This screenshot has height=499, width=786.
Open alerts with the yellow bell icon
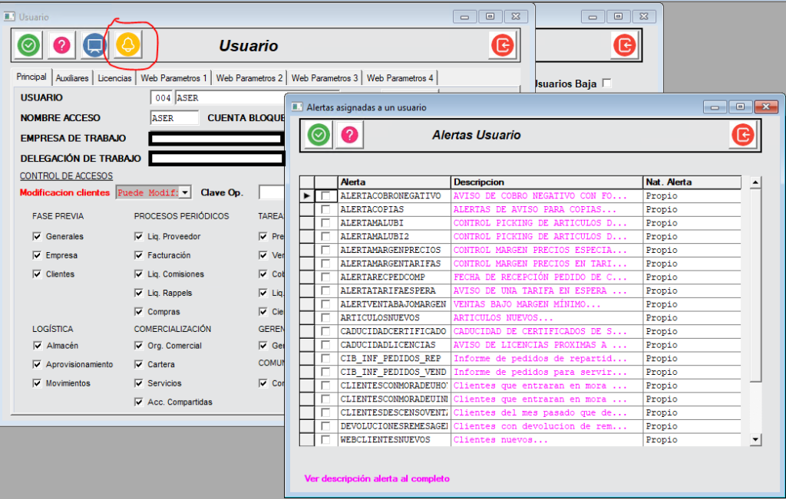click(128, 45)
